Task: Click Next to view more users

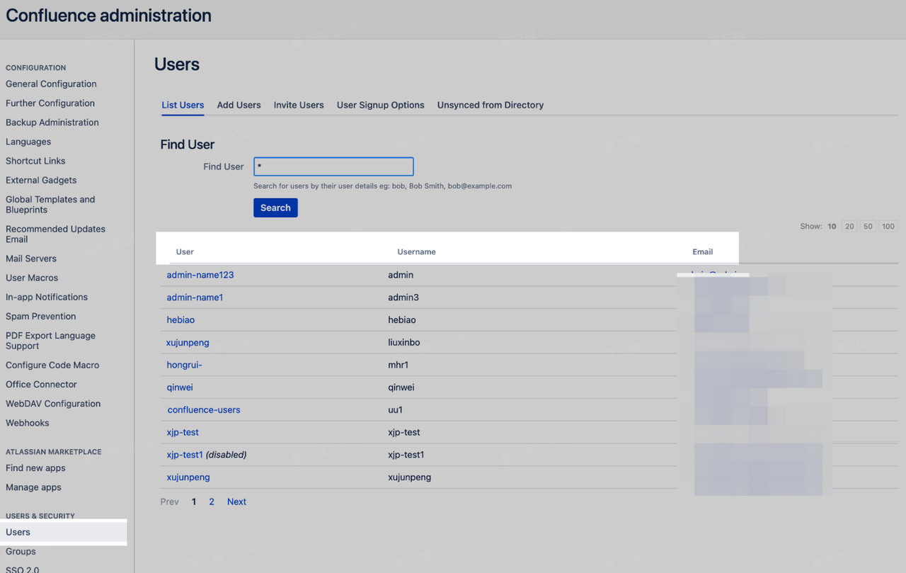Action: pyautogui.click(x=236, y=501)
